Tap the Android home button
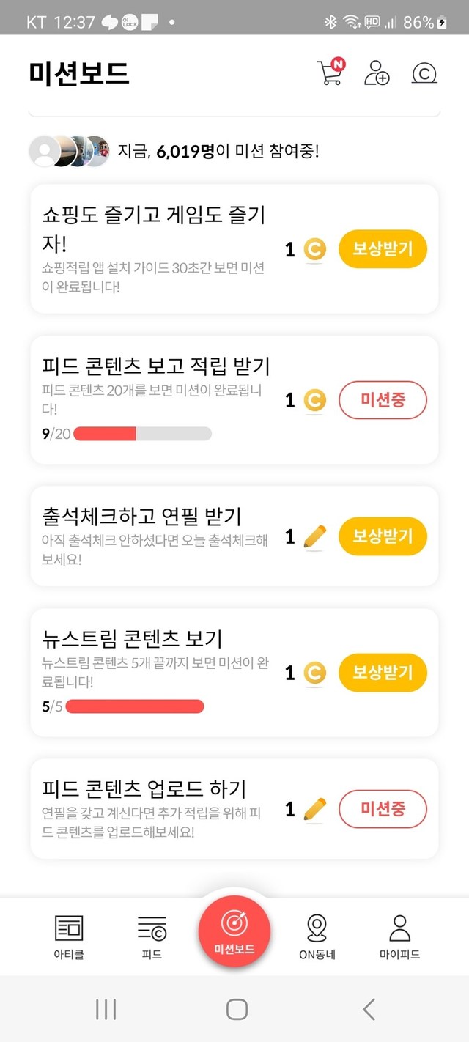The height and width of the screenshot is (1042, 469). pos(237,1009)
